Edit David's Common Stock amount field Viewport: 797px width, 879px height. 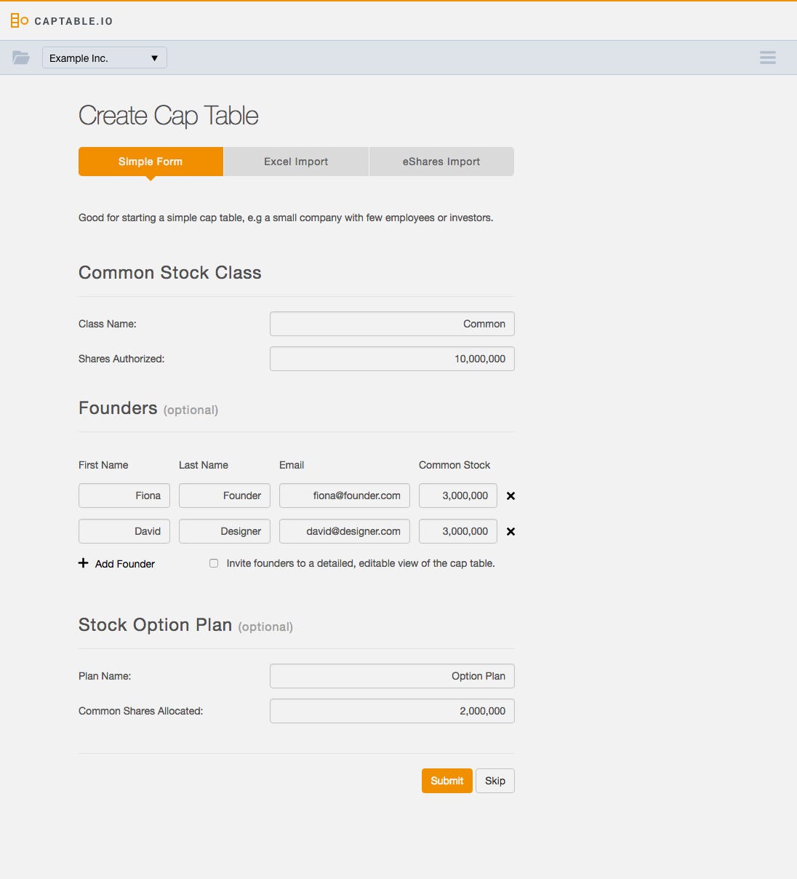[458, 531]
